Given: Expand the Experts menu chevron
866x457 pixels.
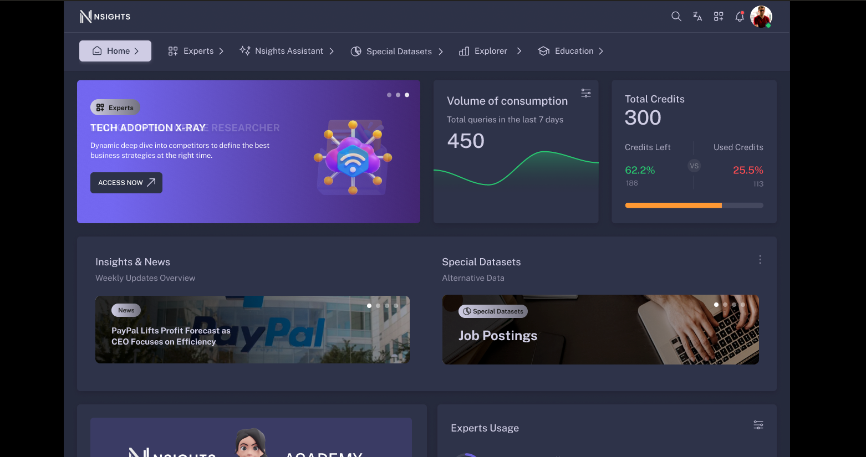Looking at the screenshot, I should tap(221, 52).
